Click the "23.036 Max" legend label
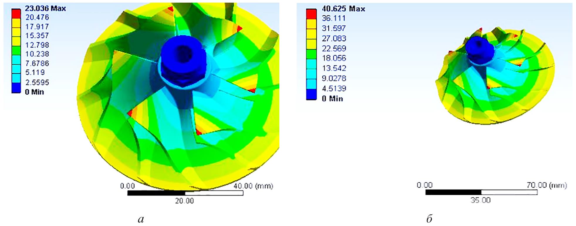 click(x=45, y=8)
